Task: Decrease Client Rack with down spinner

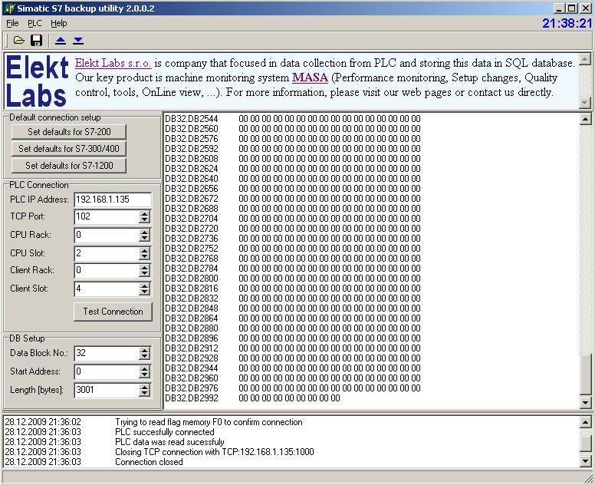Action: coord(144,274)
